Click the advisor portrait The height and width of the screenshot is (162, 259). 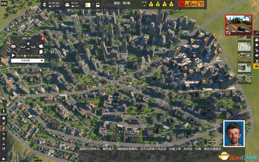point(234,133)
